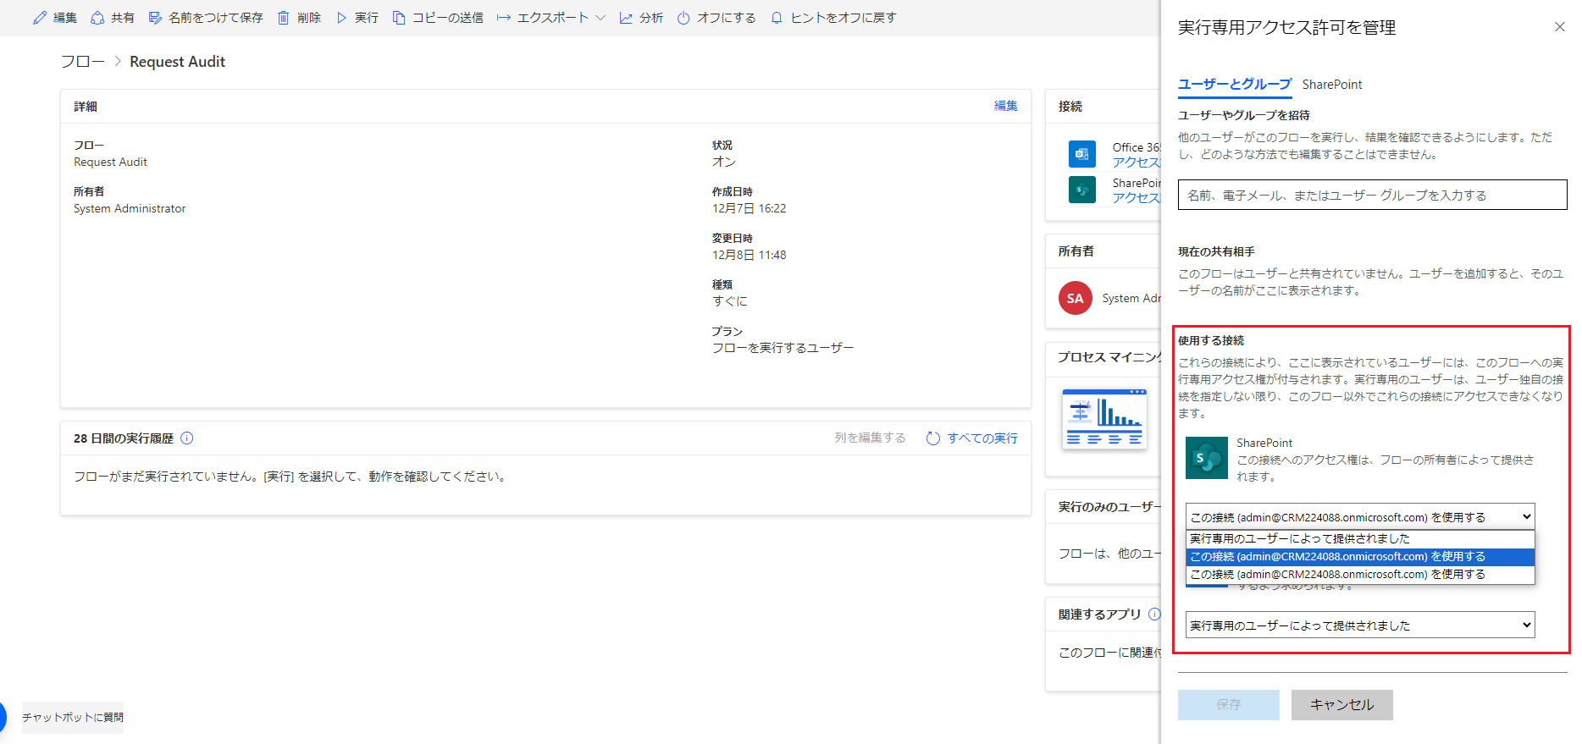1582x744 pixels.
Task: Click the ヒントをオフに戻す bell icon
Action: tap(777, 18)
